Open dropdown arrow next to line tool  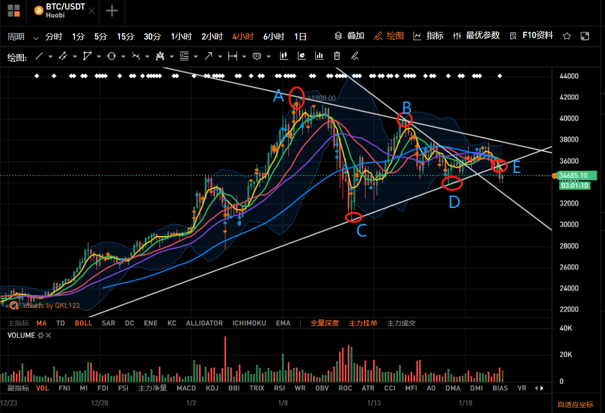click(50, 56)
